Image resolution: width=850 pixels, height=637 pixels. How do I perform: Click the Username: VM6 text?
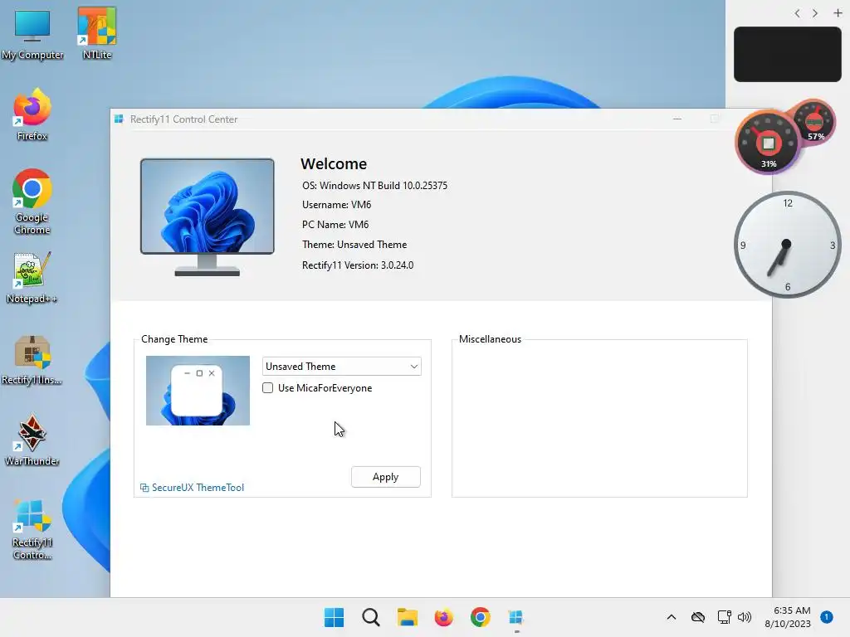337,204
